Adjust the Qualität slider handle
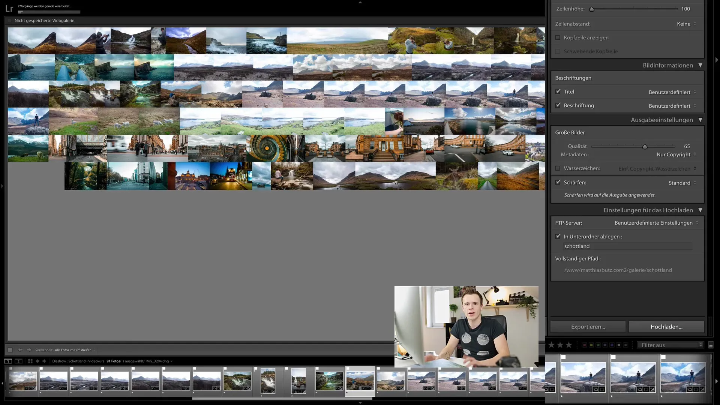 (x=645, y=147)
